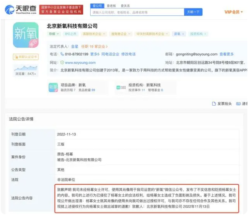
Task: Select date value 2022-11-13
Action: click(67, 134)
